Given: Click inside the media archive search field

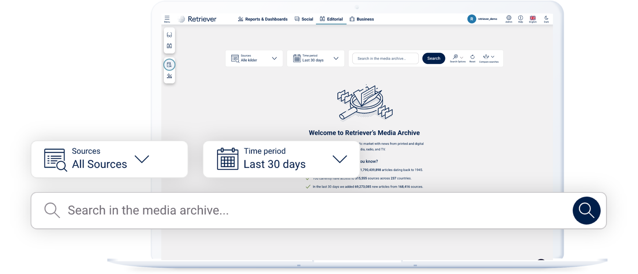Looking at the screenshot, I should coord(385,58).
